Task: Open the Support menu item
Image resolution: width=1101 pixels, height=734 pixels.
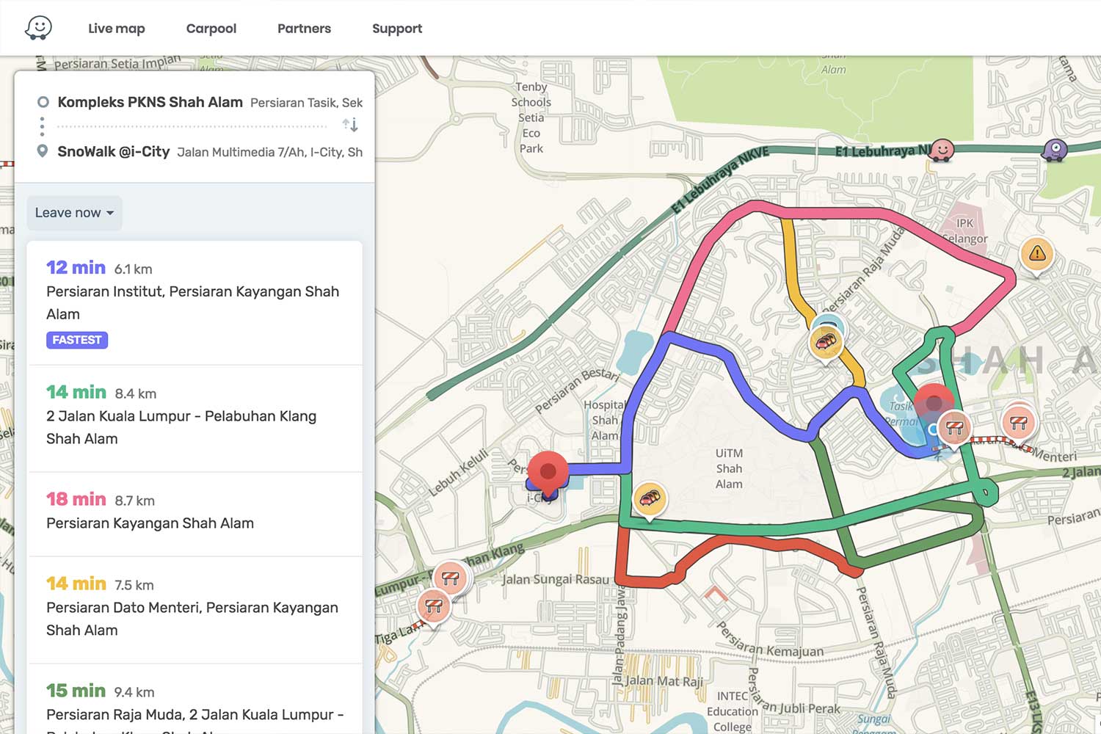Action: point(397,29)
